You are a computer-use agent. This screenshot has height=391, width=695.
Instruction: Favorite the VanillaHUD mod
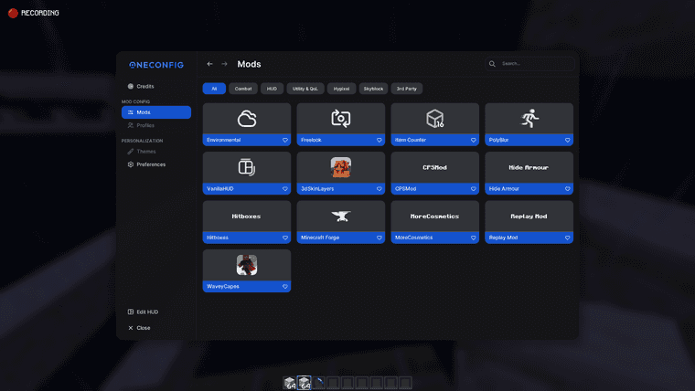tap(285, 188)
